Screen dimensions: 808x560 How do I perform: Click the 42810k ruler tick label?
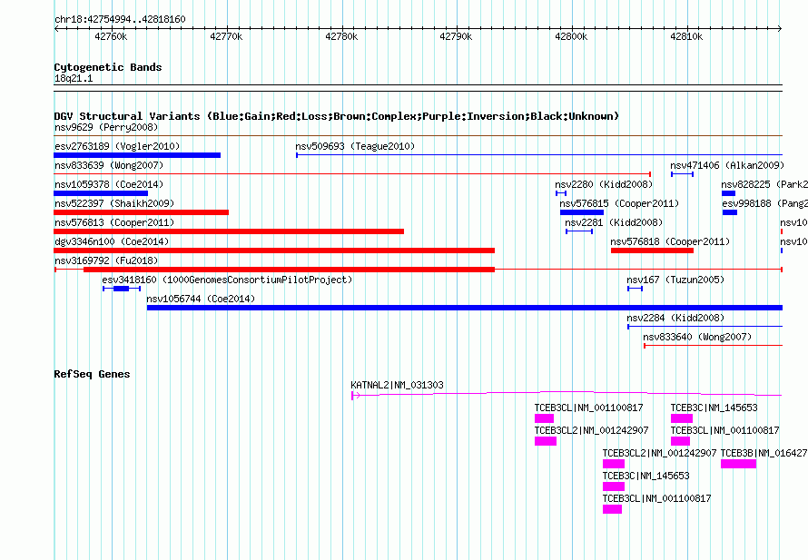click(686, 36)
